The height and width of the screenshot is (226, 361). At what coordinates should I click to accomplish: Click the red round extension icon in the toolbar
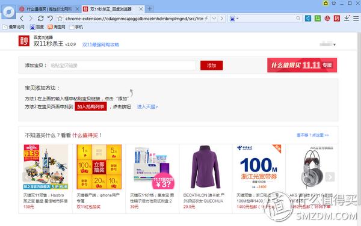[x=327, y=18]
